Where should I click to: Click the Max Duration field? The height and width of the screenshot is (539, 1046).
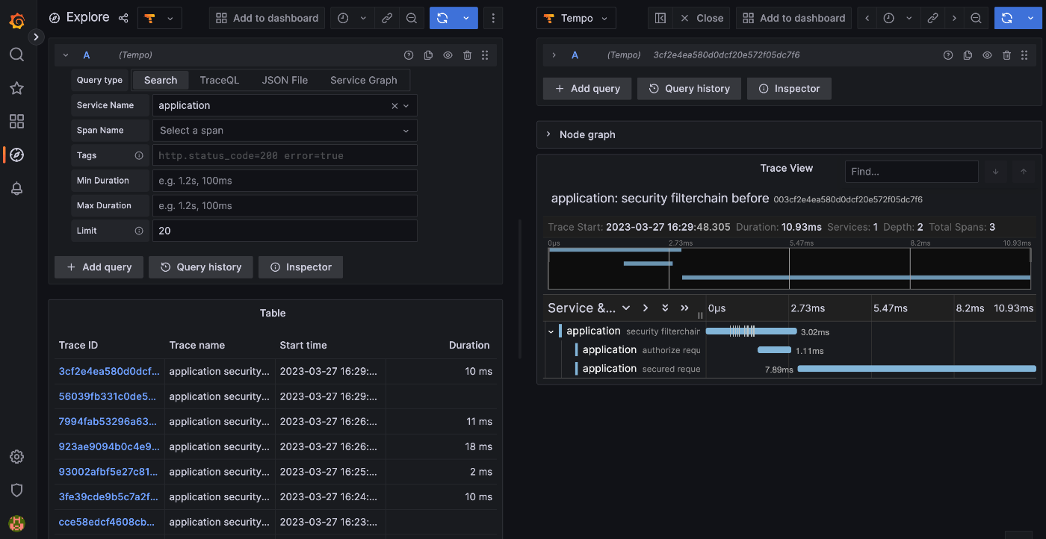(x=285, y=205)
